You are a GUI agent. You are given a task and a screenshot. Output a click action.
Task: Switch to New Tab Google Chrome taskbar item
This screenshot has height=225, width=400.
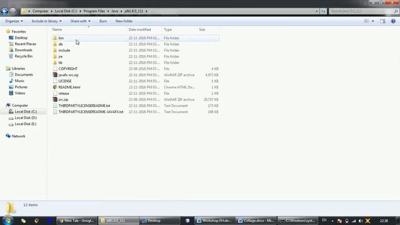(x=76, y=221)
